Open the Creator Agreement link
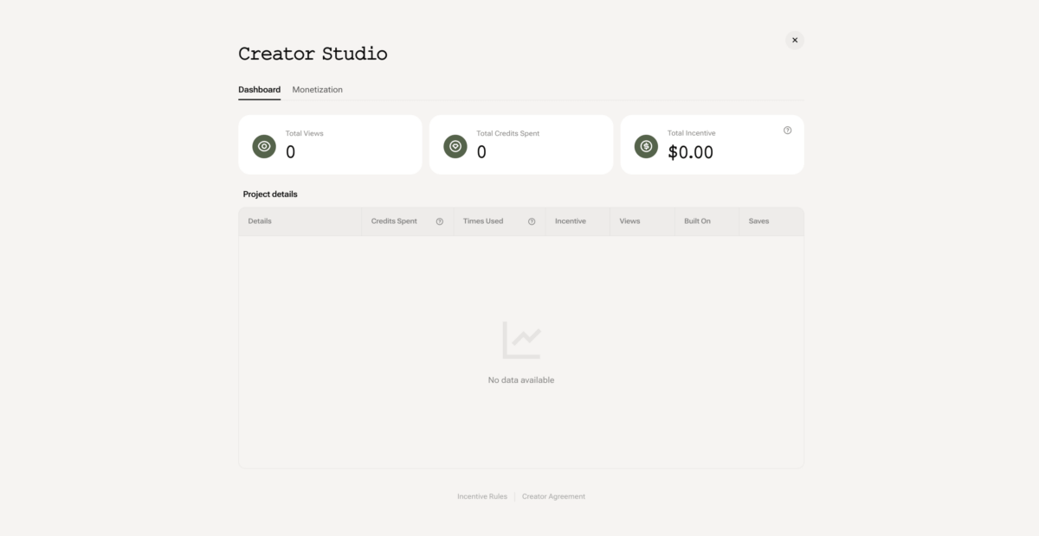 pos(553,496)
